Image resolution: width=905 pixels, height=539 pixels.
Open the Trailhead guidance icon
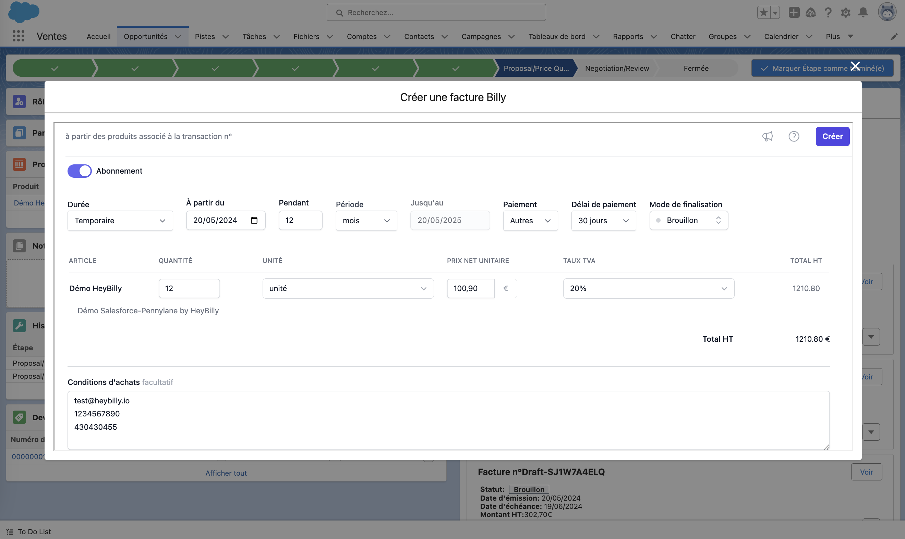coord(811,13)
